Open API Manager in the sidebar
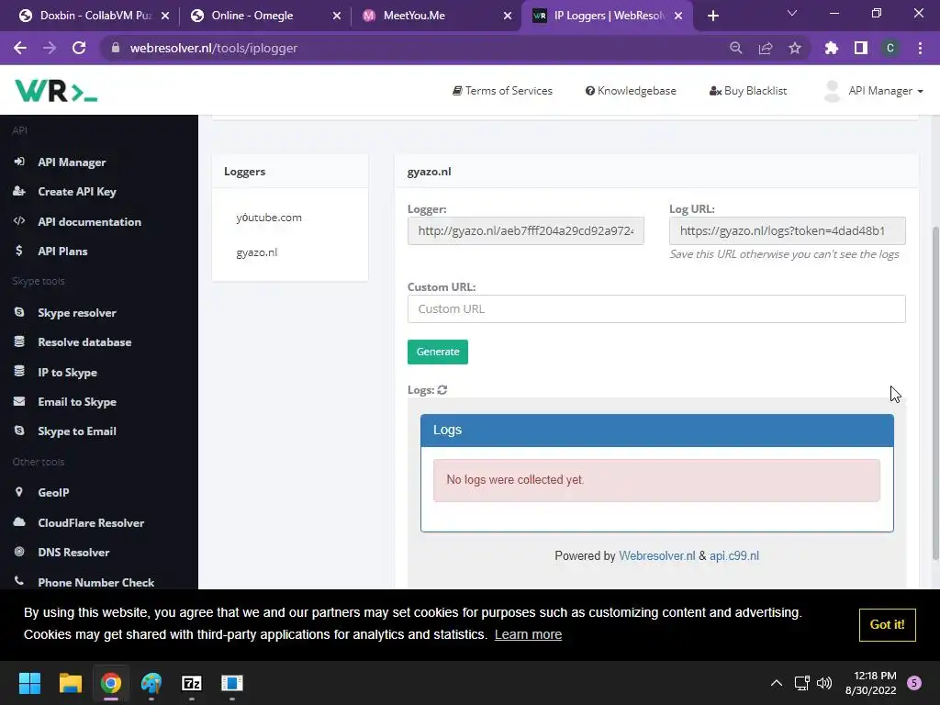Screen dimensions: 940x705 tap(72, 162)
